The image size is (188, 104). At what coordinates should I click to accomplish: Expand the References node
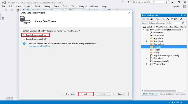(x=147, y=36)
